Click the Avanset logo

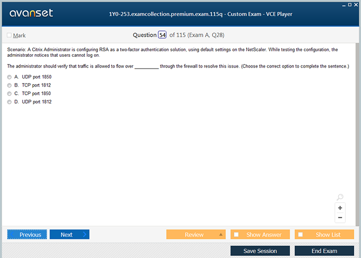click(x=31, y=13)
